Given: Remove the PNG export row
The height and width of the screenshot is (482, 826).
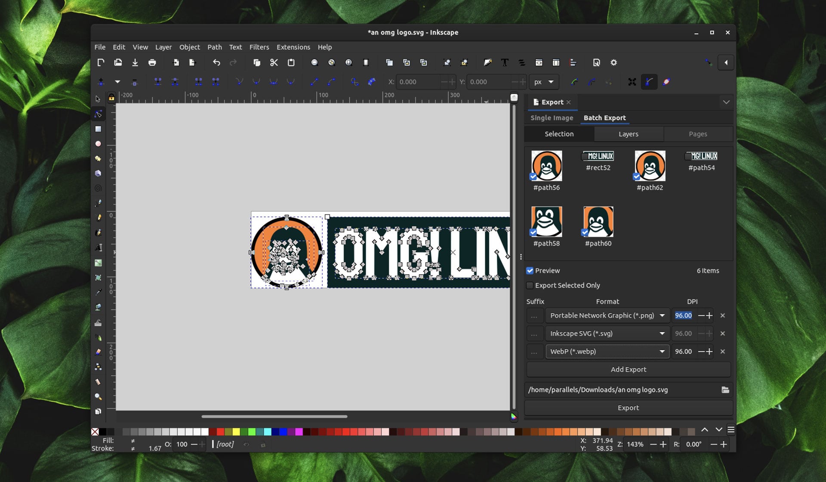Looking at the screenshot, I should (723, 315).
